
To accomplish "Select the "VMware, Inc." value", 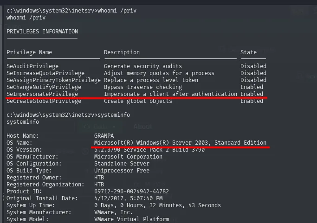I will [x=114, y=212].
